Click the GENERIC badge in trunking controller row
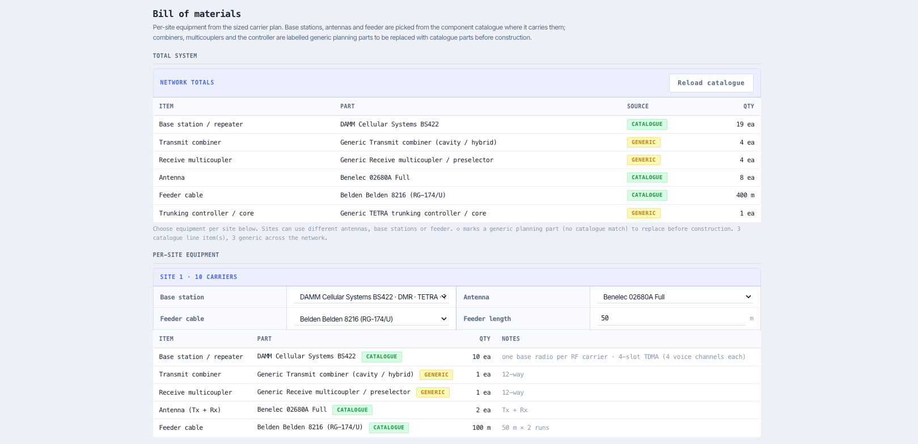Screen dimensions: 918x444 (644, 213)
